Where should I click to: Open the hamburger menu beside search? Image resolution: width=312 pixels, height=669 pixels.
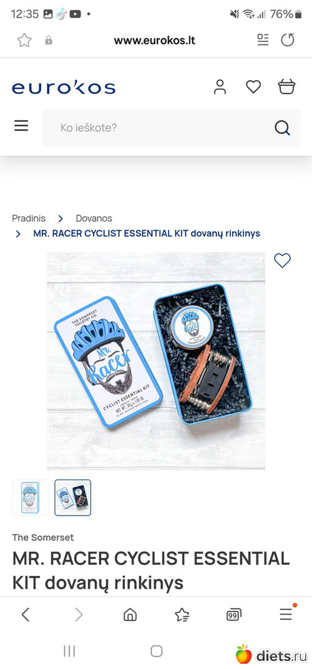[x=21, y=126]
